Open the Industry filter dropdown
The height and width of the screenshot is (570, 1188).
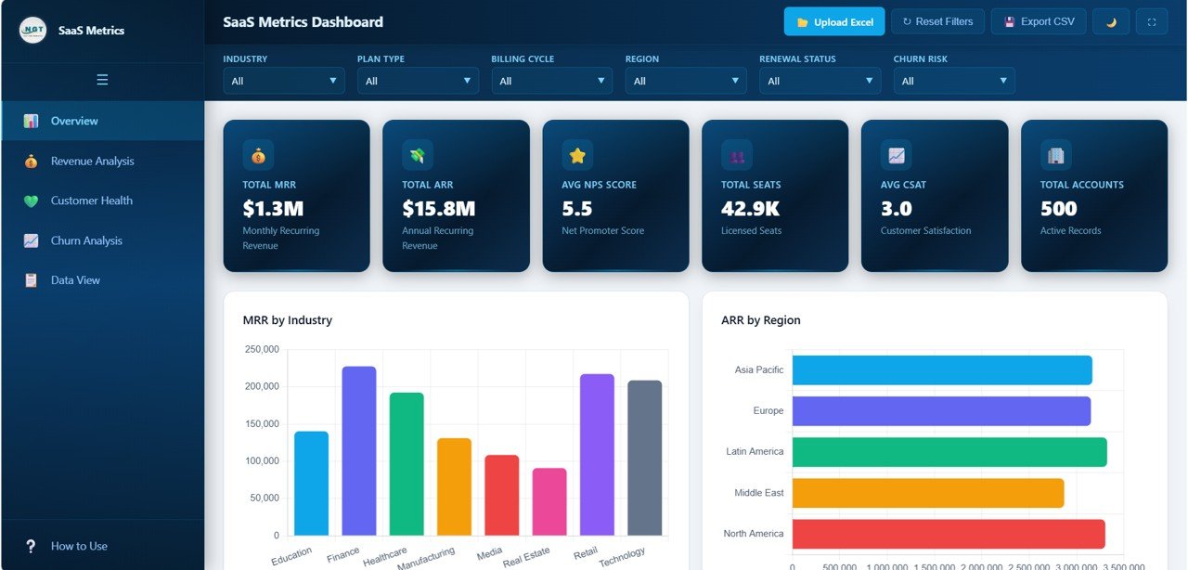(284, 81)
